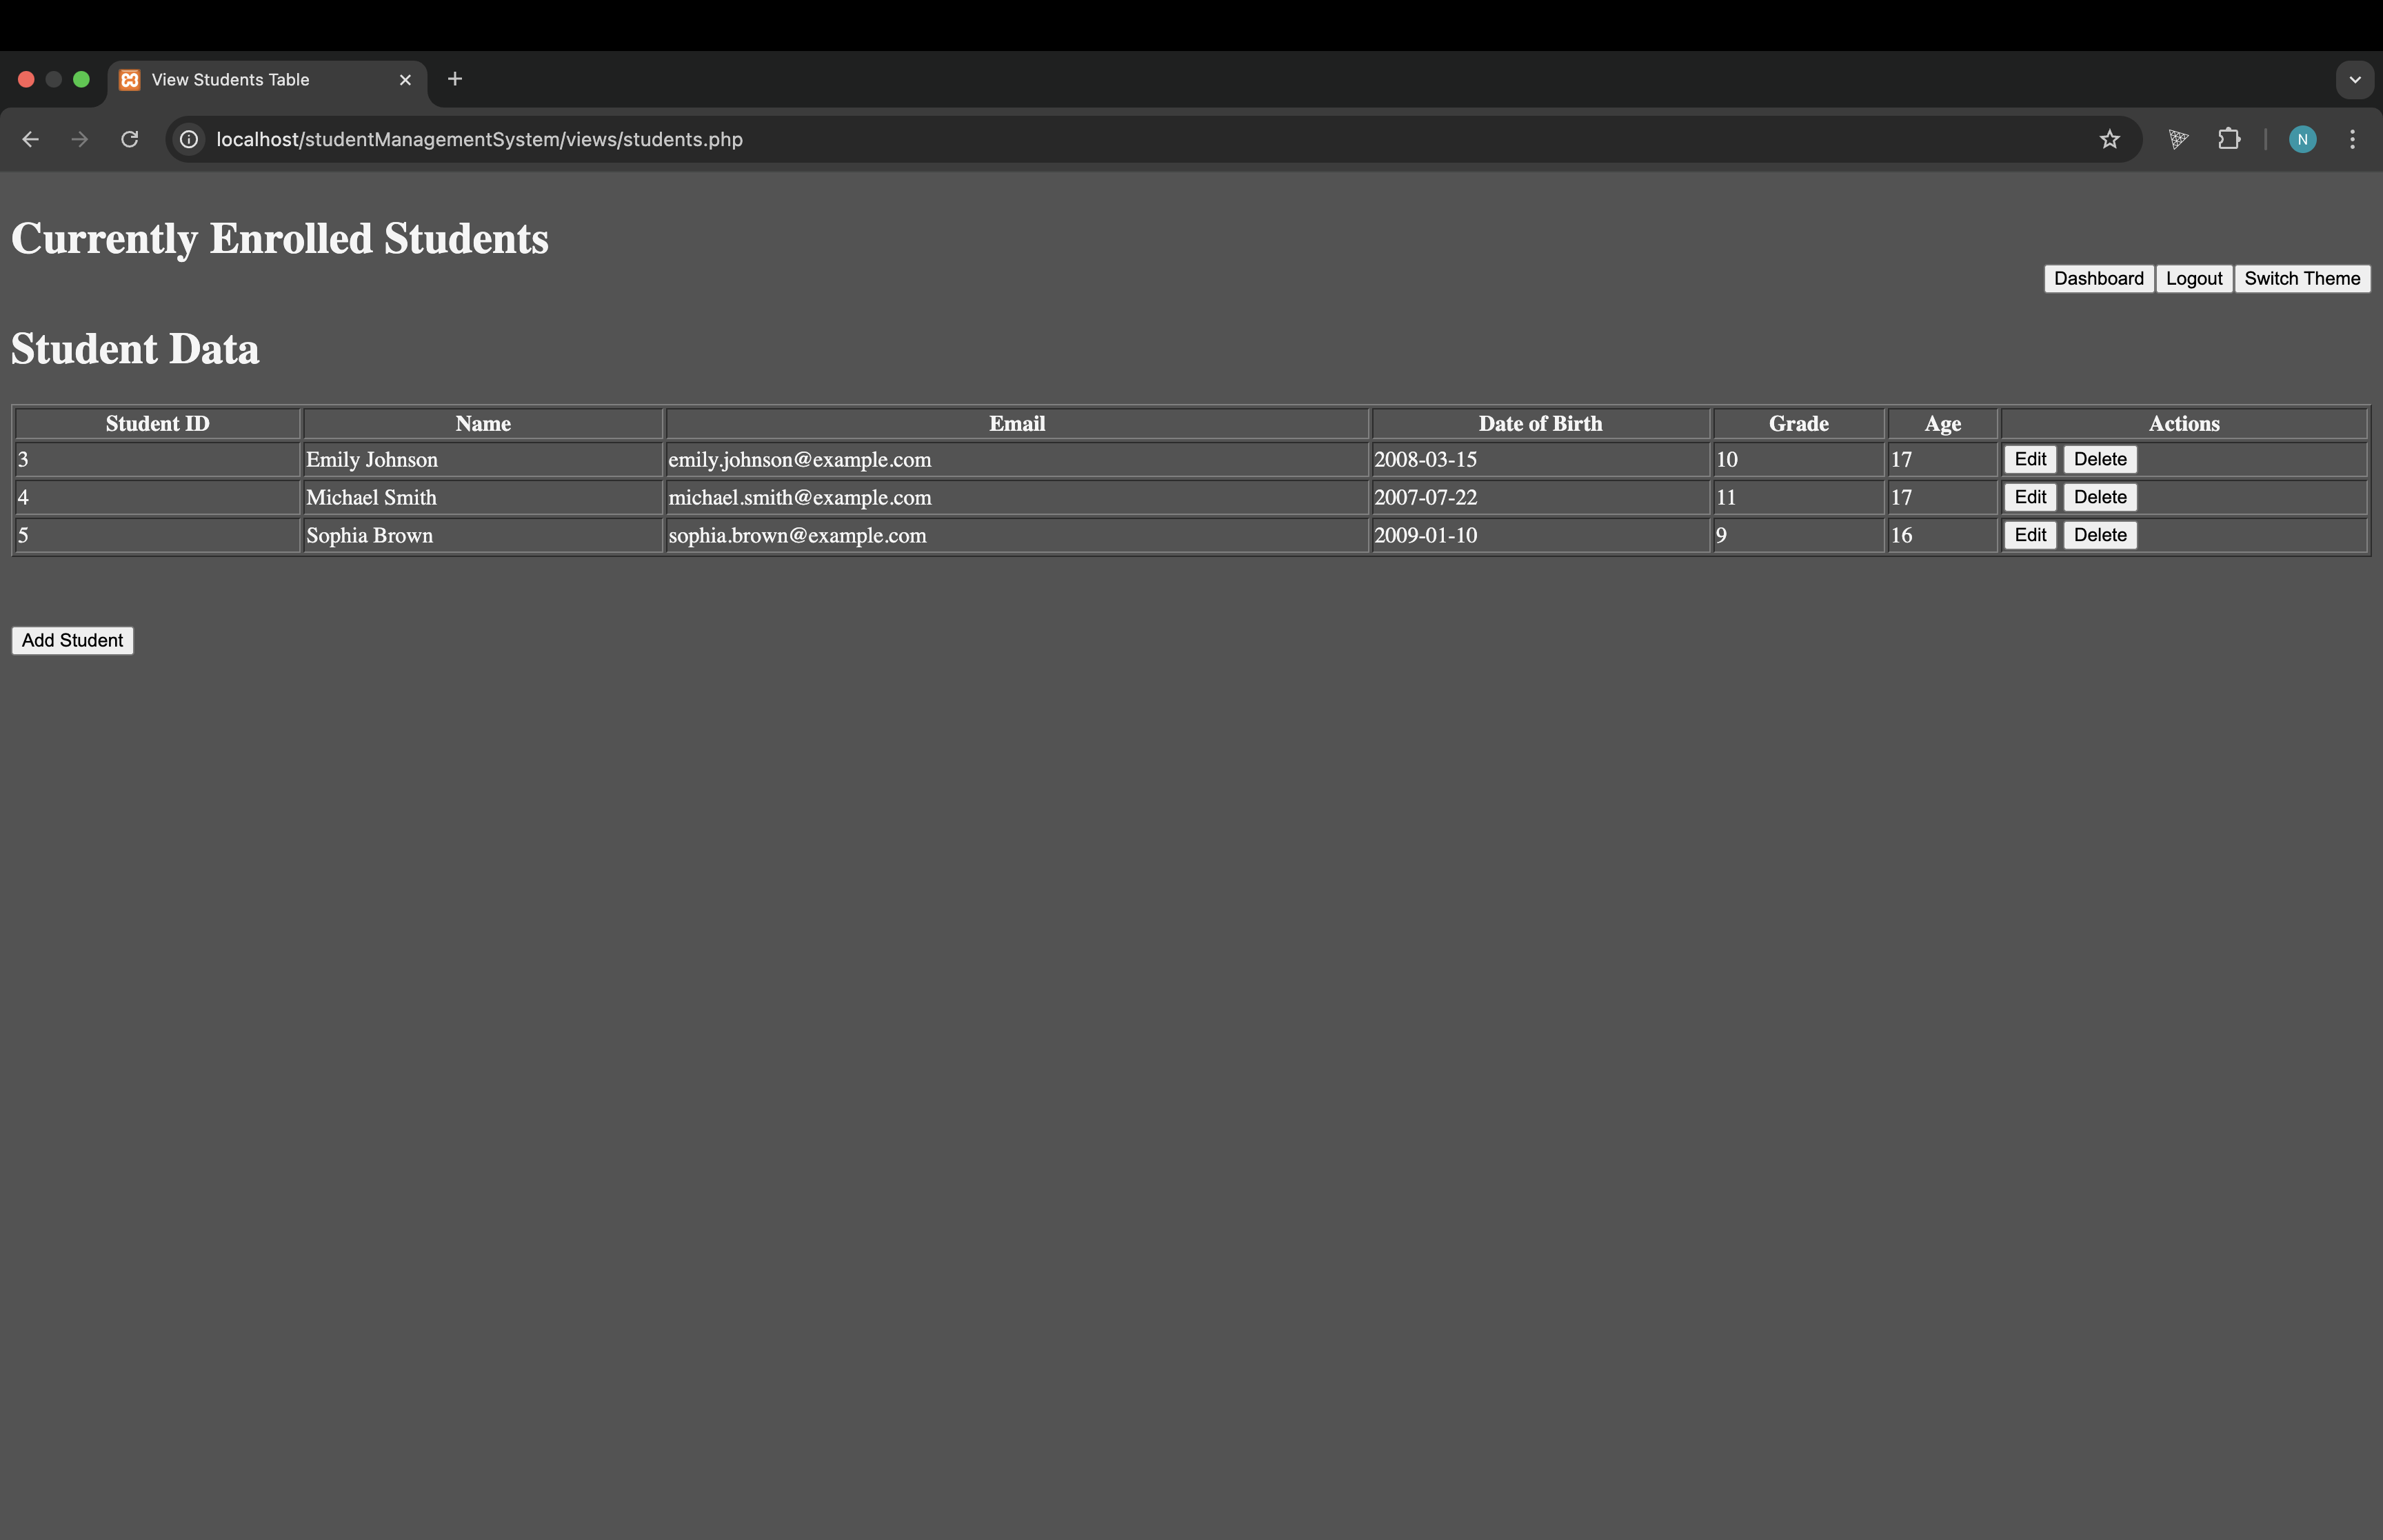Image resolution: width=2383 pixels, height=1540 pixels.
Task: Reload the students page
Action: click(130, 139)
